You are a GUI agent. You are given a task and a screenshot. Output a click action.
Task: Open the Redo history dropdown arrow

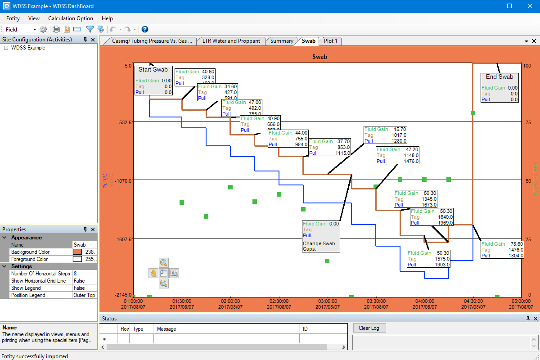tap(134, 29)
